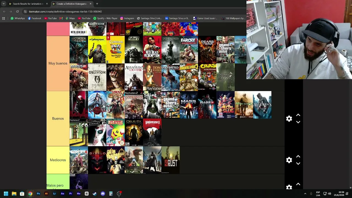Launch Illustrator from the taskbar
Image resolution: width=352 pixels, height=198 pixels.
(46, 194)
